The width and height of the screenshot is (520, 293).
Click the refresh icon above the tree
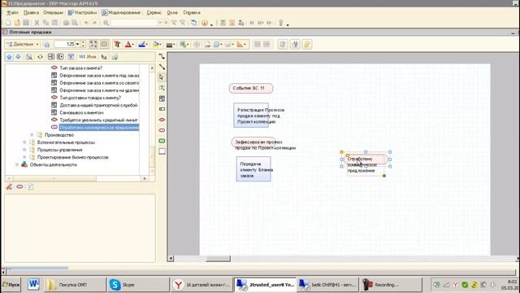pos(40,57)
